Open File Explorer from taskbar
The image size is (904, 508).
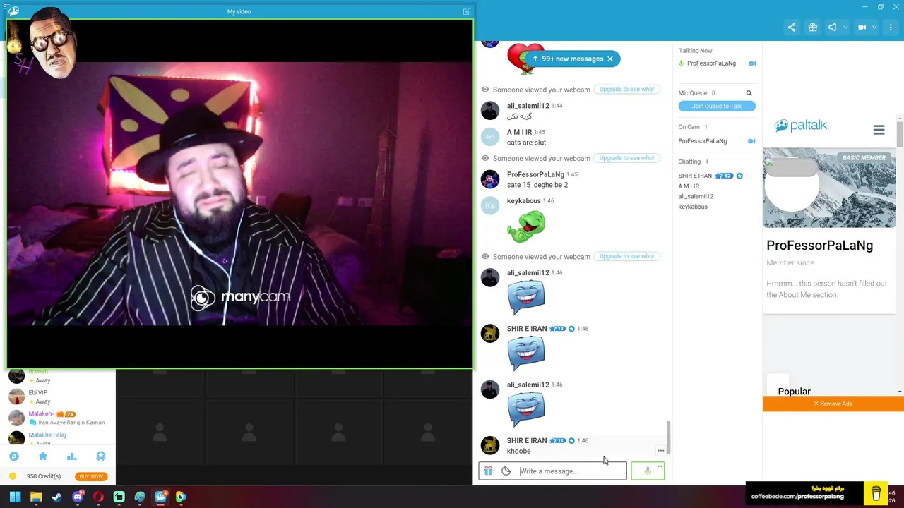pos(36,497)
